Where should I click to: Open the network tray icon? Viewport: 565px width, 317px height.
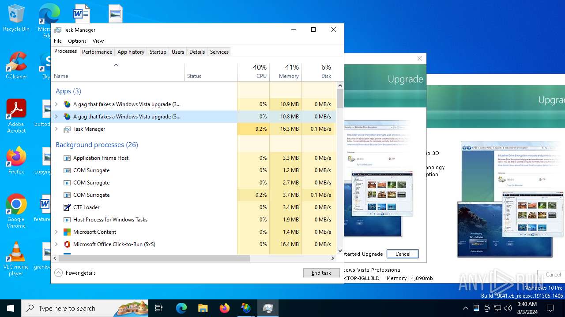(497, 308)
